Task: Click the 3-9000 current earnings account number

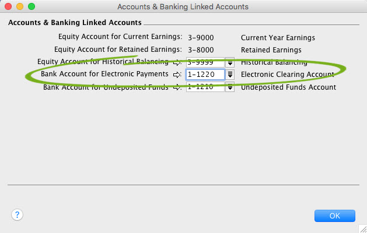Action: [201, 38]
